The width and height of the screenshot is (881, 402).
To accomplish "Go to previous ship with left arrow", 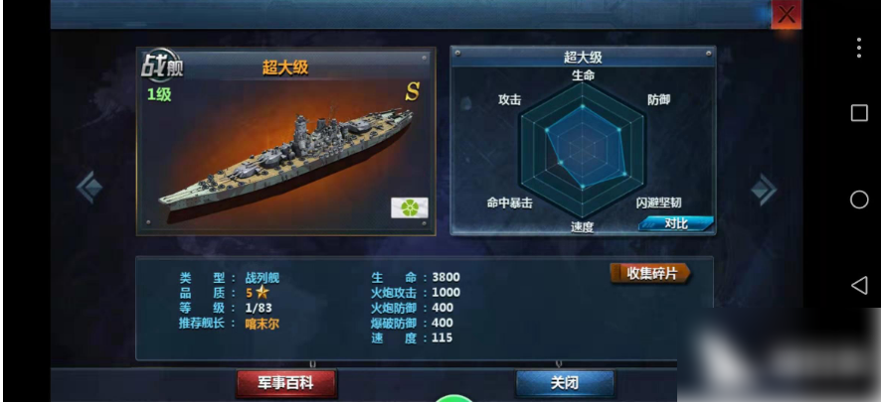I will pos(88,188).
